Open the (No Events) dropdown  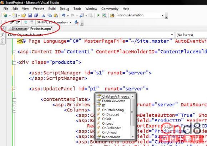click(191, 35)
